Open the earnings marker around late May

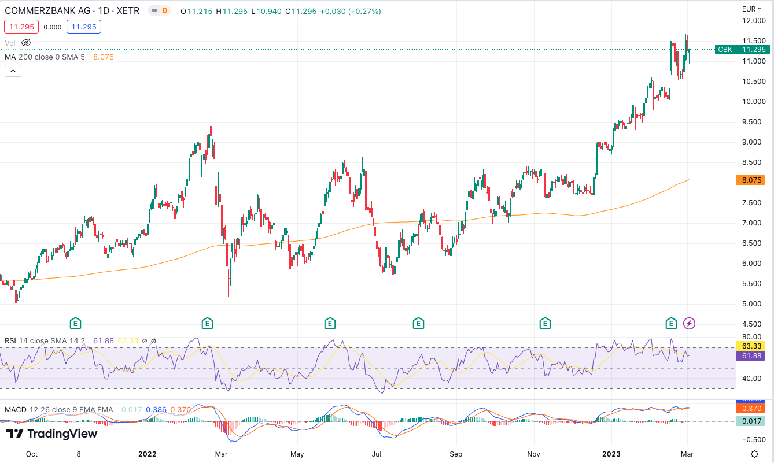click(x=330, y=323)
